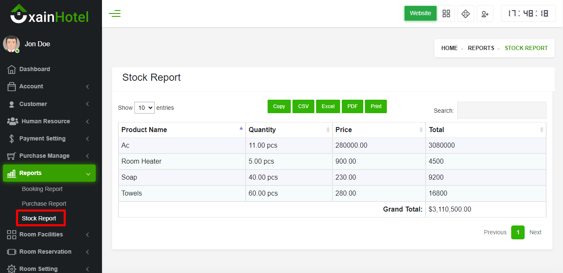Click the green Website button
This screenshot has width=563, height=273.
tap(420, 13)
